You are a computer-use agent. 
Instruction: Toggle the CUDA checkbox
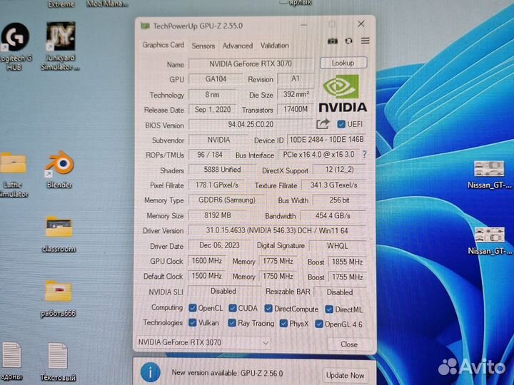pyautogui.click(x=233, y=308)
